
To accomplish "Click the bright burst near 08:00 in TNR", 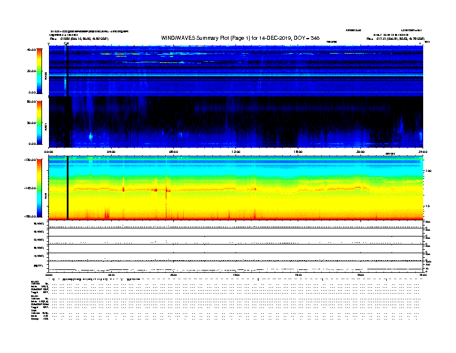I will tap(166, 190).
